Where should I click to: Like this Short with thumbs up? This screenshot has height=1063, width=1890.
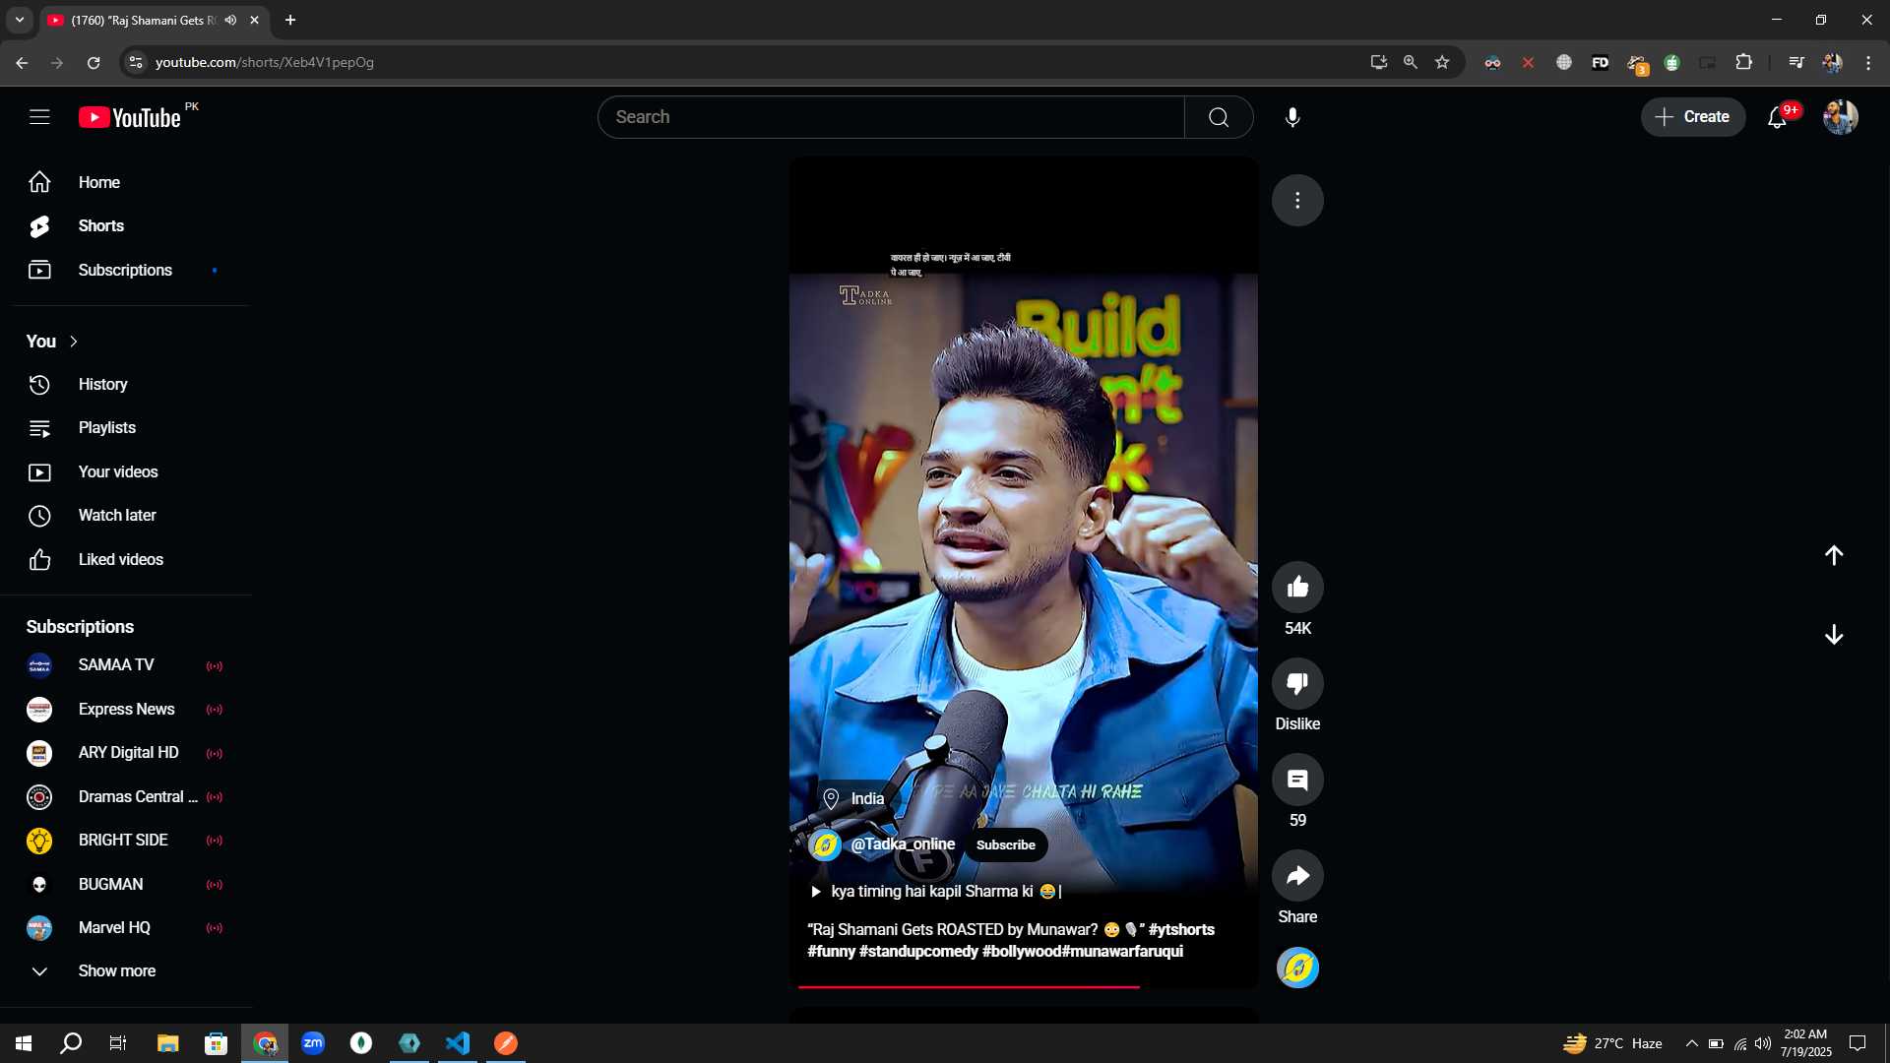pos(1297,588)
